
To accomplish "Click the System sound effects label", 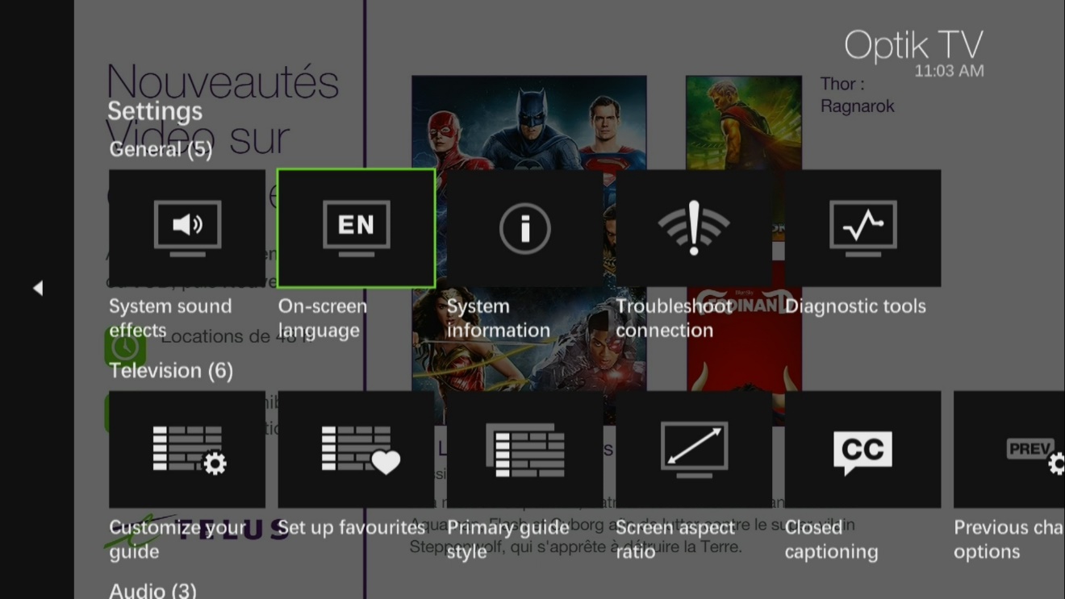I will coord(170,318).
